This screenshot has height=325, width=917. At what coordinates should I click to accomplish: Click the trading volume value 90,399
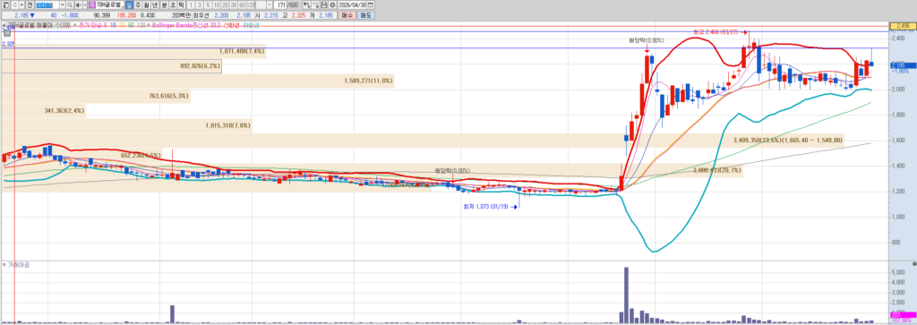102,16
